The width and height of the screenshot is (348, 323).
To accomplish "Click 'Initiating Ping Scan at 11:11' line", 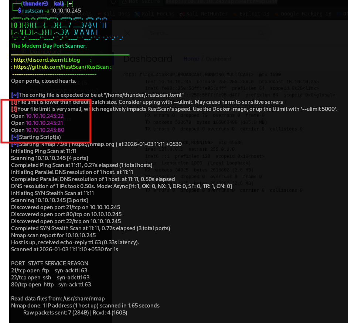I will click(x=44, y=151).
